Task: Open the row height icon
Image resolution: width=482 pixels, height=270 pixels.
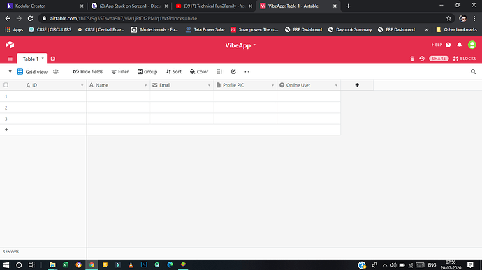Action: [x=219, y=72]
